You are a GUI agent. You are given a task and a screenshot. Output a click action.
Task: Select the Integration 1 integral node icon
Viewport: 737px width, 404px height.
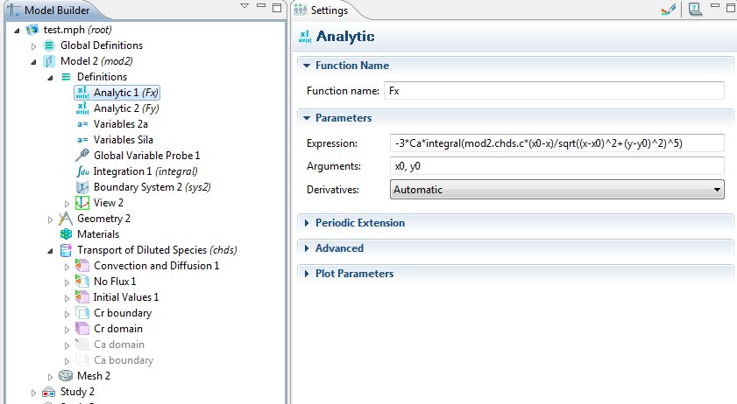point(82,171)
